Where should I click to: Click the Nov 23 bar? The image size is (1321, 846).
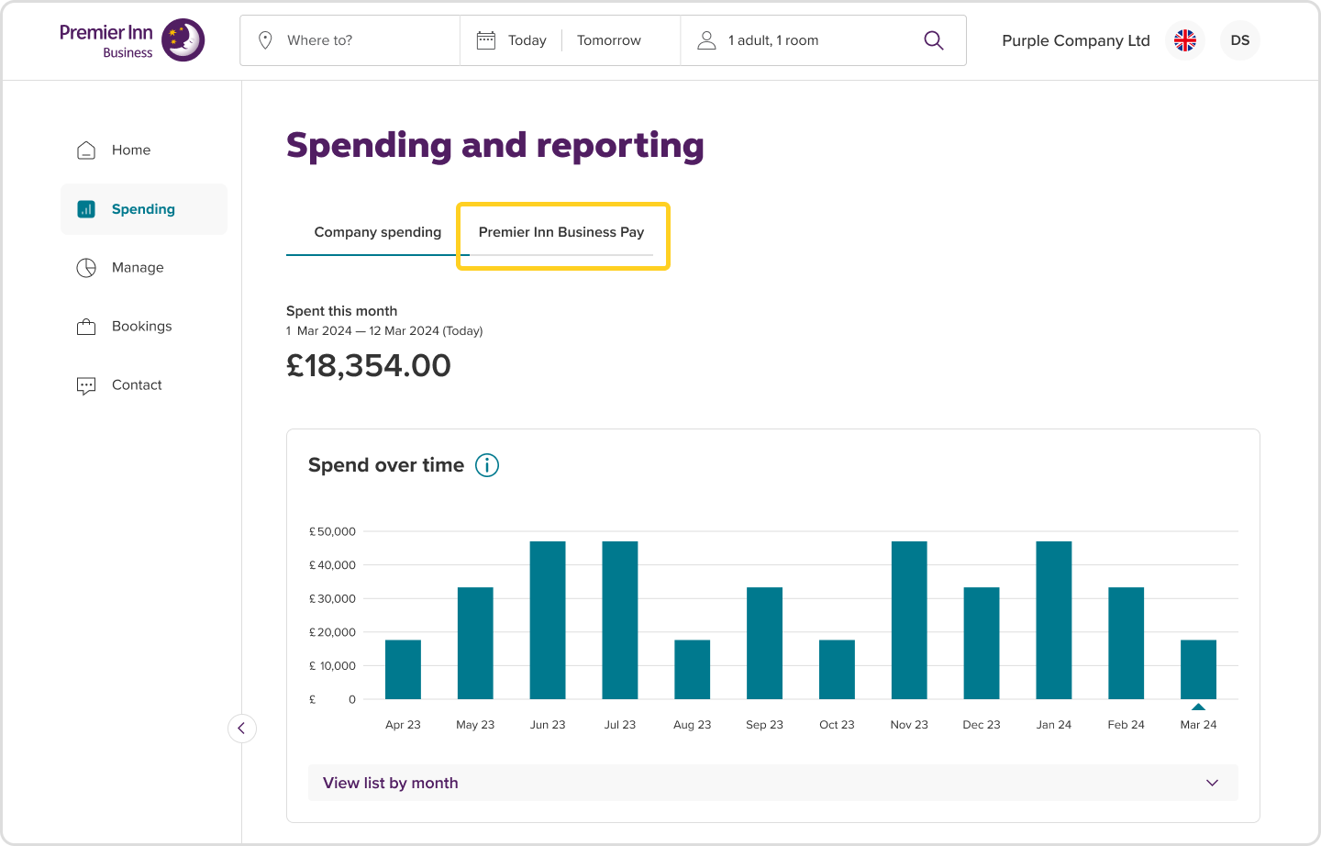[x=909, y=620]
